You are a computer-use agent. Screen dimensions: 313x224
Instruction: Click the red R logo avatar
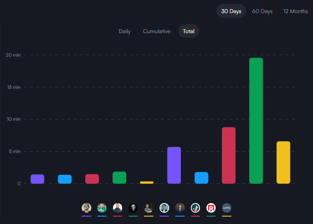211,208
